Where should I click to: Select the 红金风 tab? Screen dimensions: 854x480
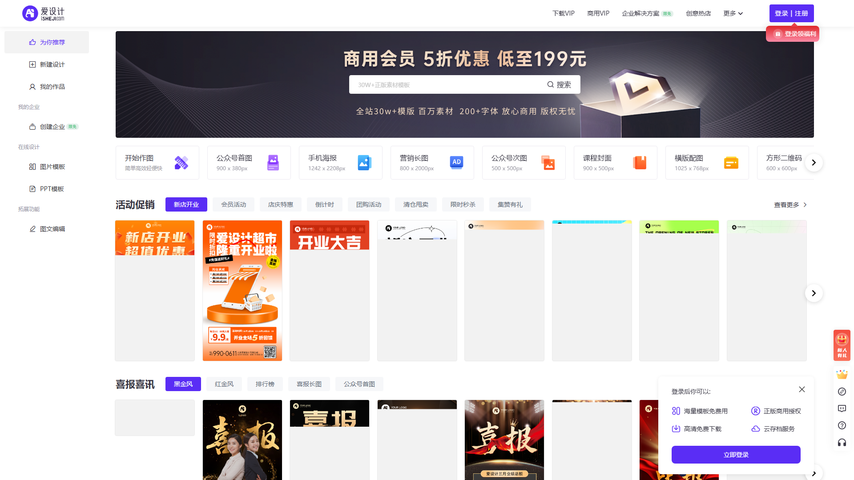[224, 384]
